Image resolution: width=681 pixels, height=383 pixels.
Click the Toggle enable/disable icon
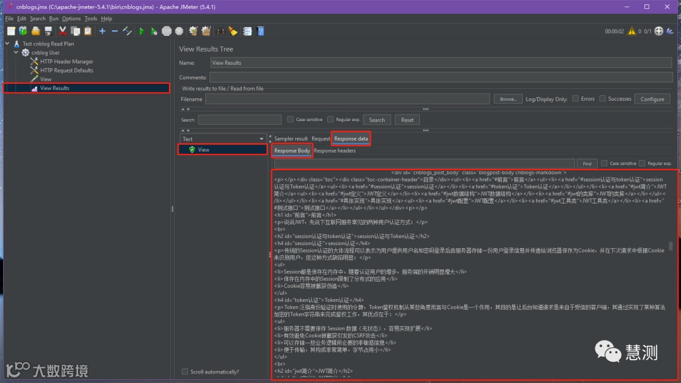127,31
